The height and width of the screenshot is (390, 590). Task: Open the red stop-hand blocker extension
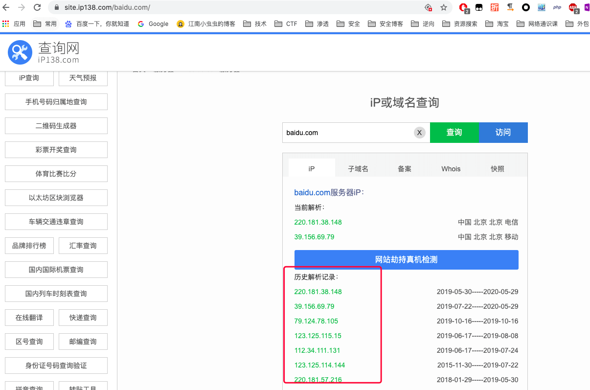point(464,7)
